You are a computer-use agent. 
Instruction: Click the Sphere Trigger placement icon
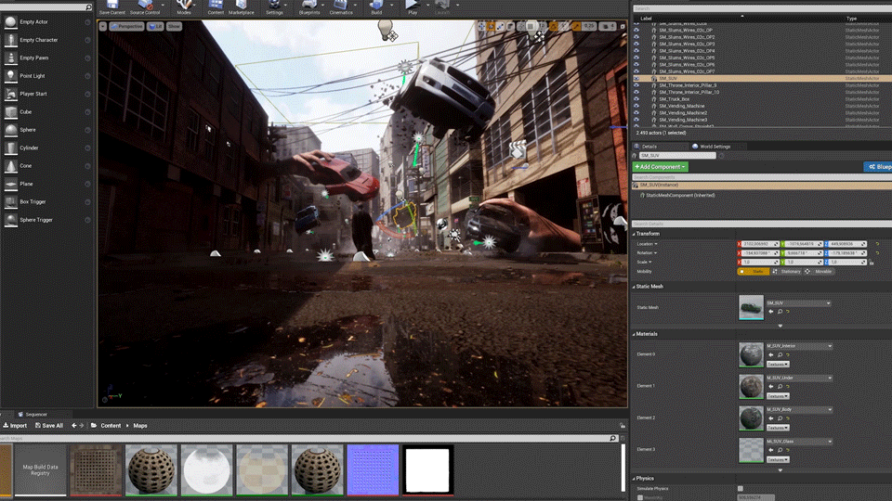click(x=10, y=220)
